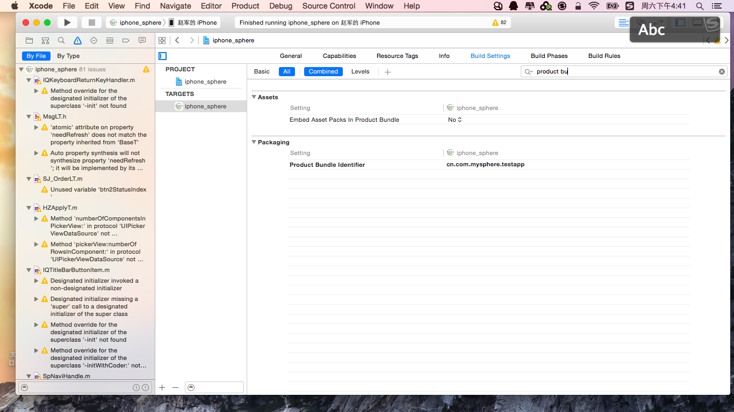
Task: Open the Symbol navigator hierarchy icon
Action: 45,40
